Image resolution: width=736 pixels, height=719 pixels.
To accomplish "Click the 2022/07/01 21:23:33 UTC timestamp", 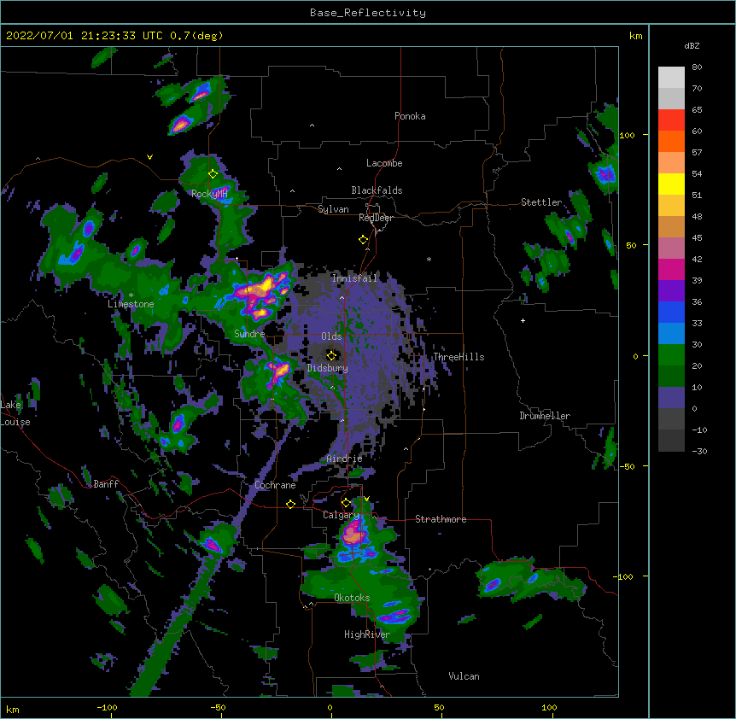I will [x=85, y=36].
